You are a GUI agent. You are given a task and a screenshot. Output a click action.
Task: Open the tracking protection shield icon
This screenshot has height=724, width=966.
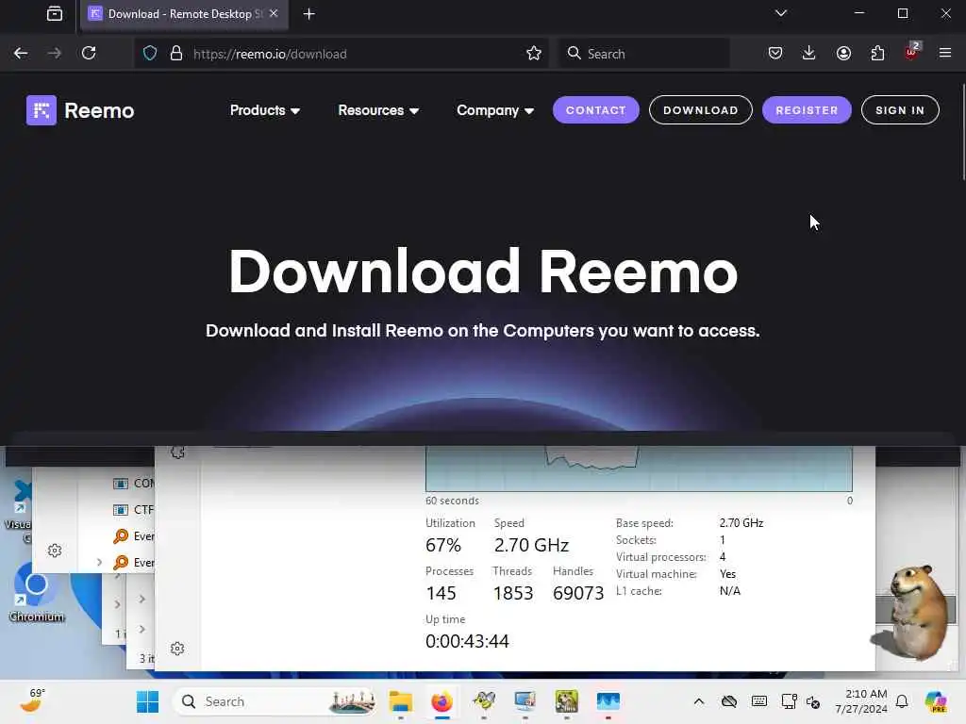[150, 54]
